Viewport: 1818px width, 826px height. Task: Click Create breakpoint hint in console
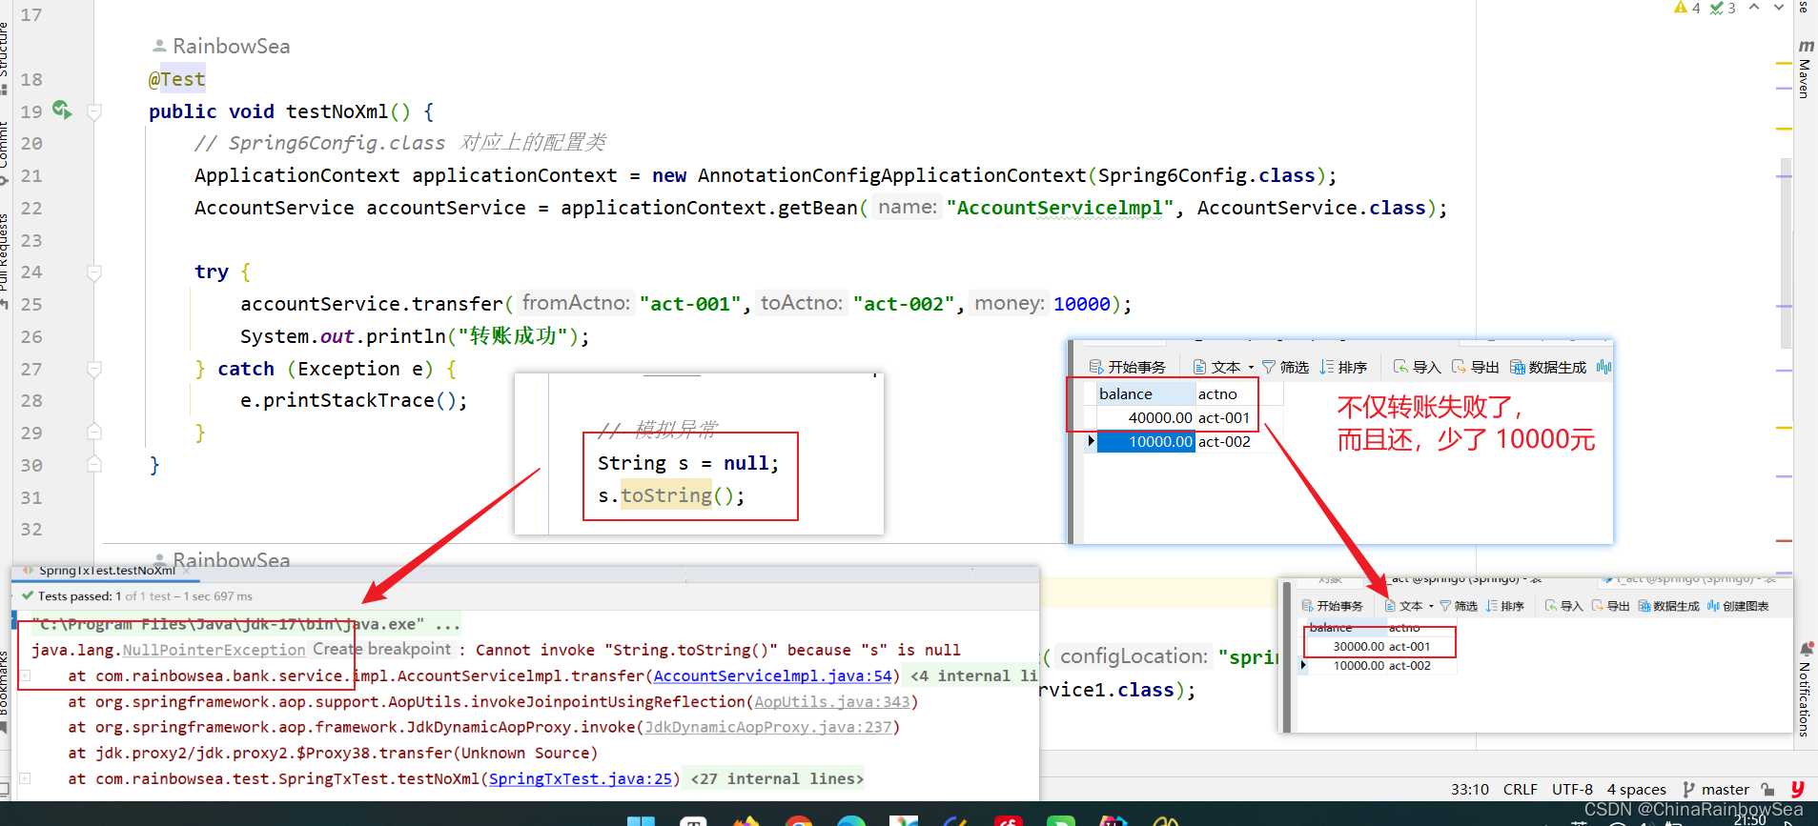381,649
